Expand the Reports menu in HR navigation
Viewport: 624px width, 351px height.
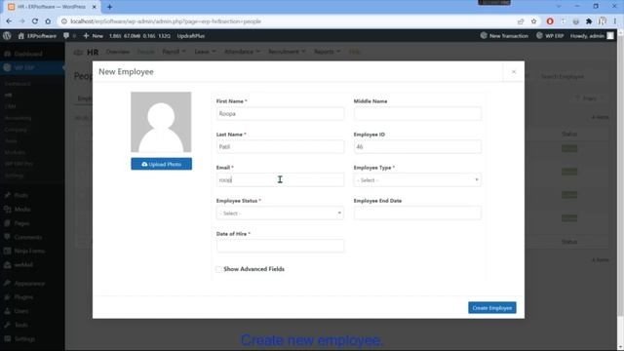click(327, 52)
